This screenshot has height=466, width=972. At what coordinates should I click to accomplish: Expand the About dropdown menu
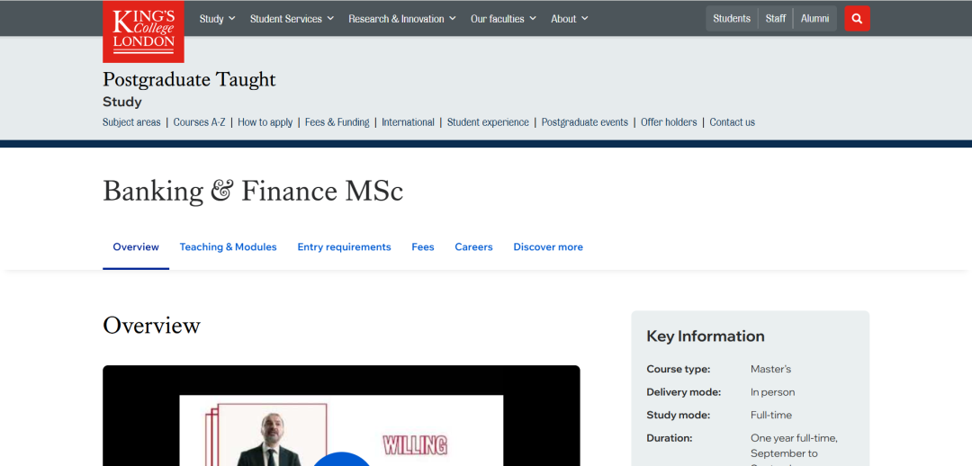tap(570, 19)
